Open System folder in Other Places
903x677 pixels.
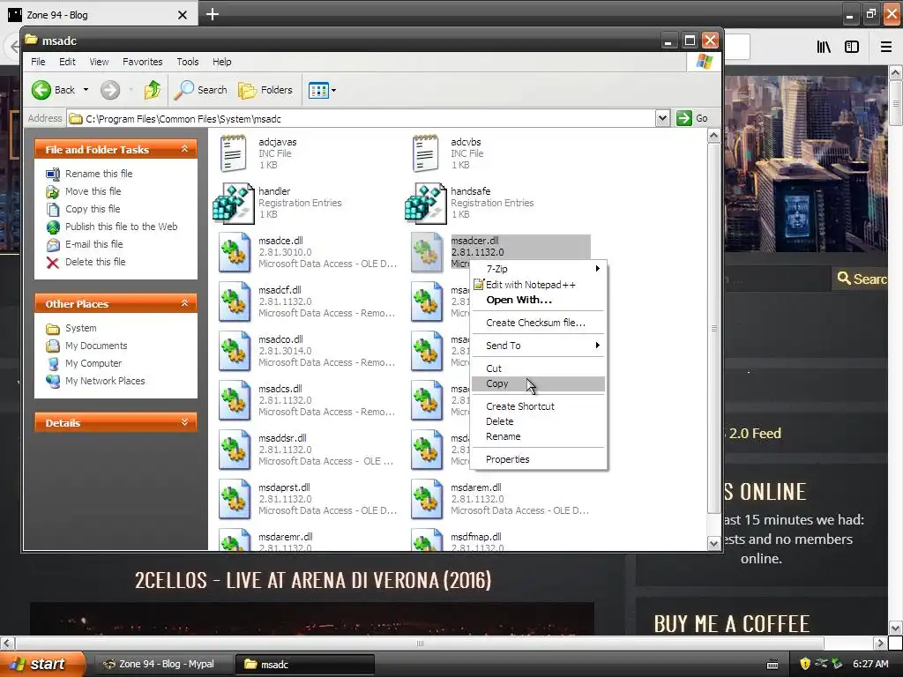pyautogui.click(x=80, y=328)
